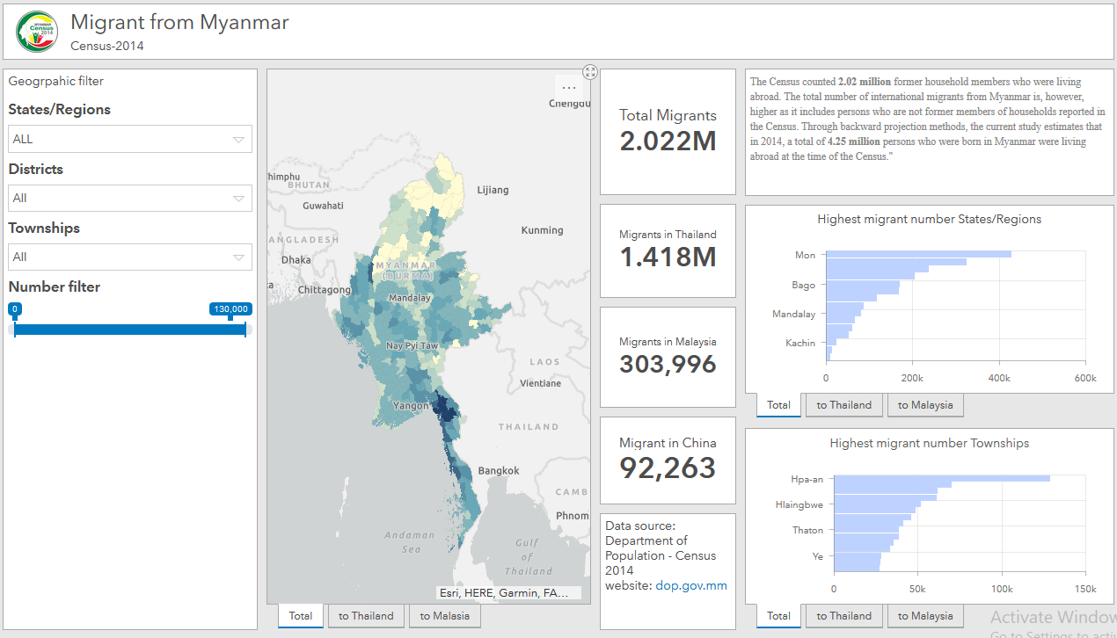Viewport: 1117px width, 638px height.
Task: Expand the Districts dropdown
Action: tap(130, 198)
